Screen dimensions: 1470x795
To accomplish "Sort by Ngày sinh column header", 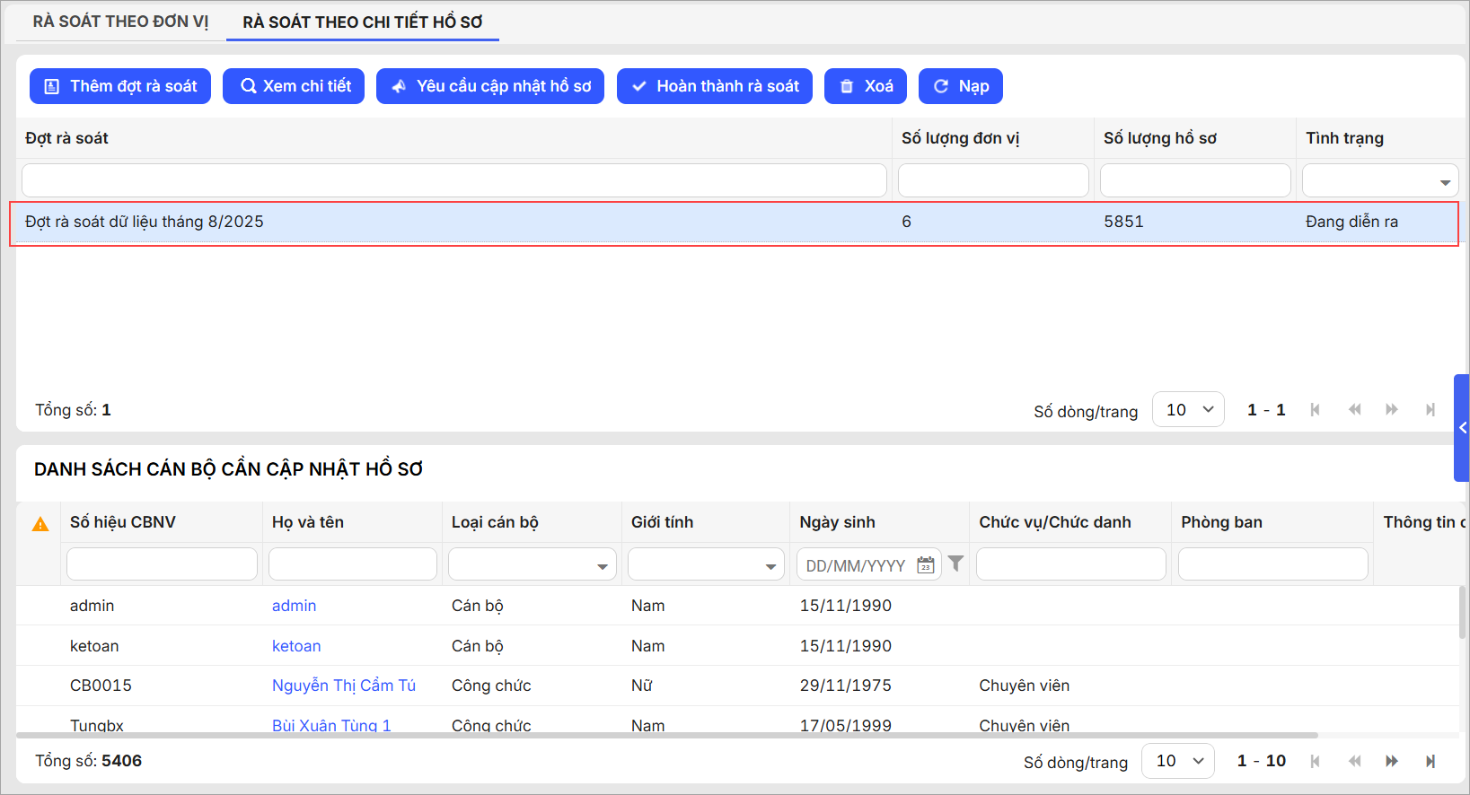I will click(x=838, y=522).
